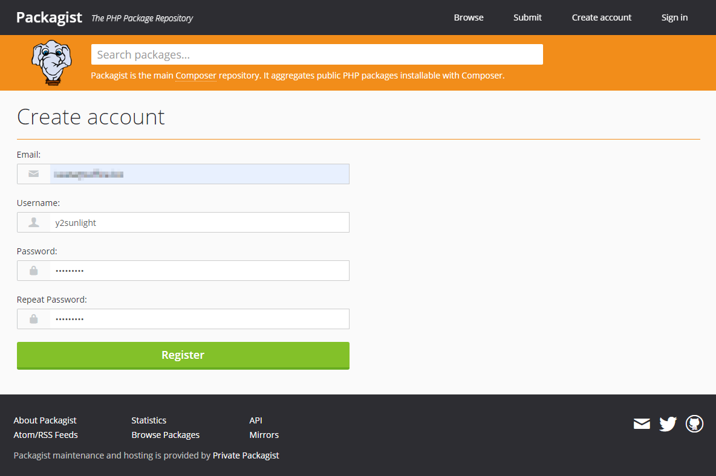Visit the Private Packagist link
This screenshot has width=716, height=476.
click(246, 455)
